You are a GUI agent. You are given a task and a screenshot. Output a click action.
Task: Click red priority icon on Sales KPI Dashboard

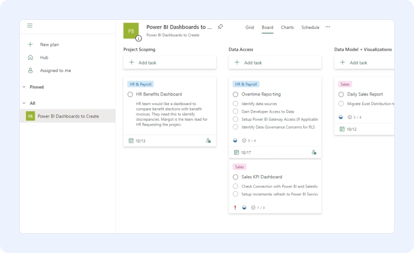(235, 208)
